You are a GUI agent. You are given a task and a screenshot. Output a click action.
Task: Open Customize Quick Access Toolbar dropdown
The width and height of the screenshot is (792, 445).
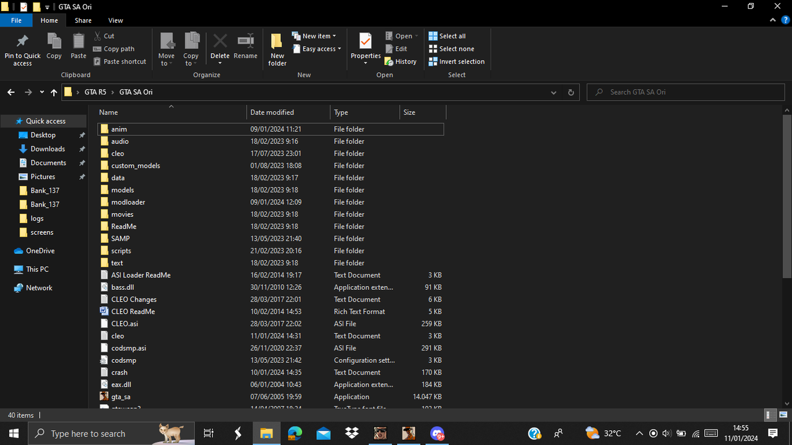[x=47, y=7]
